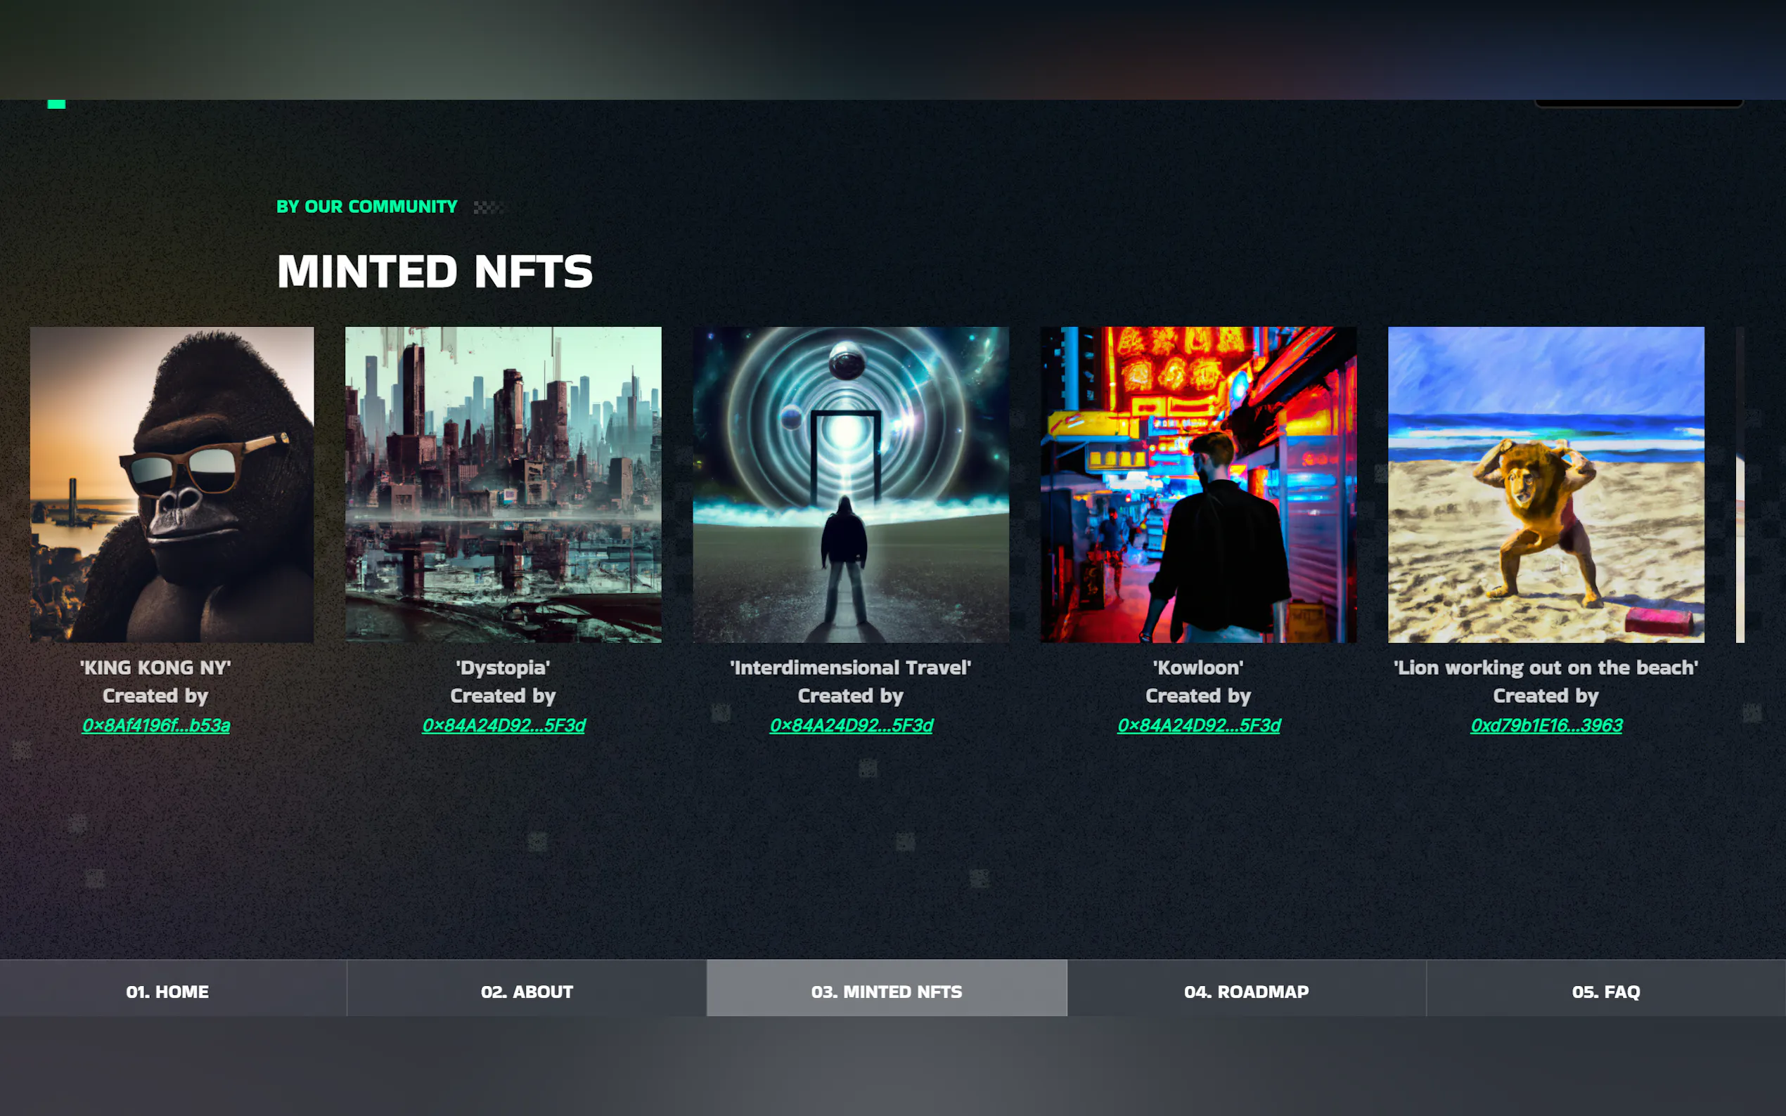Click the green logo mark at top left
1786x1116 pixels.
(x=56, y=104)
